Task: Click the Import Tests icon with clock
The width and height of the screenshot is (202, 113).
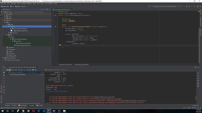Action: point(33,70)
